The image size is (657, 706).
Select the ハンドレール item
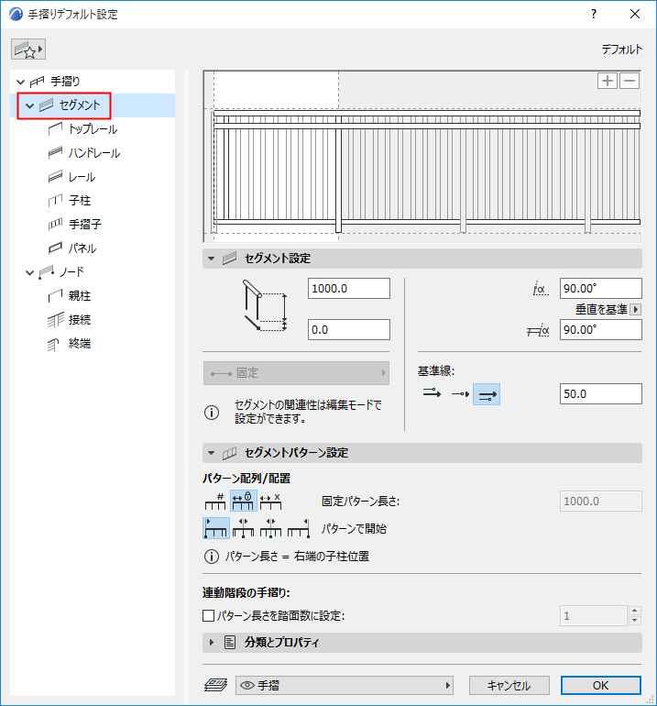94,153
